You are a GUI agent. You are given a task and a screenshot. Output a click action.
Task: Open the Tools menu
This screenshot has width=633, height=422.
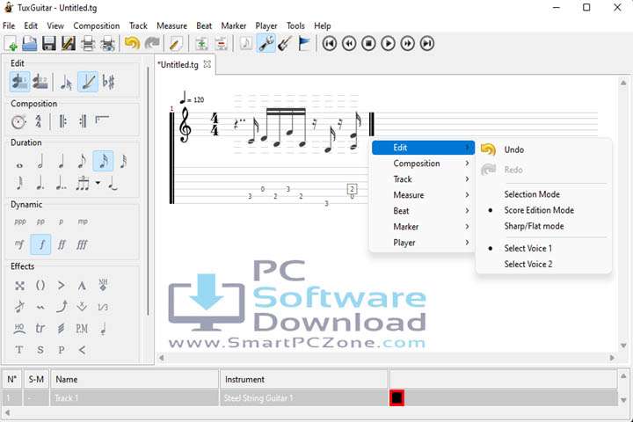click(295, 25)
